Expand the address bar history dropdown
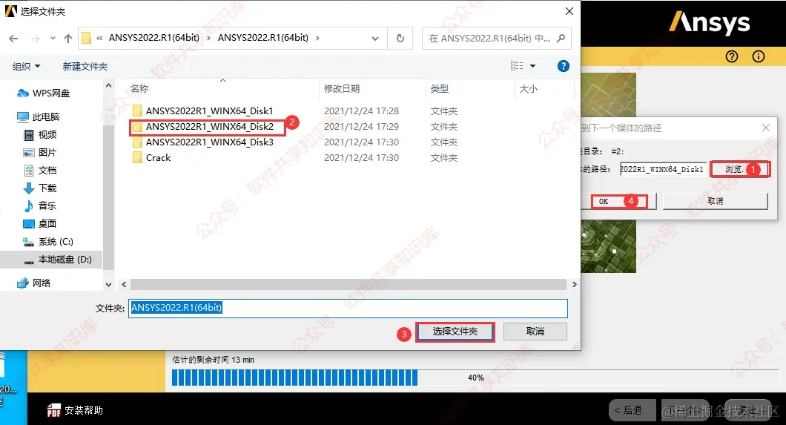Viewport: 786px width, 425px height. [375, 38]
